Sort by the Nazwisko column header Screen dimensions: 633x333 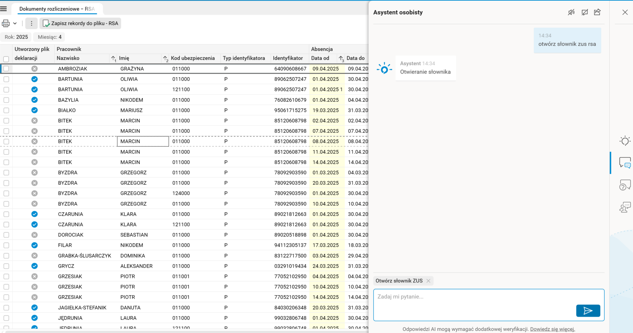[68, 58]
